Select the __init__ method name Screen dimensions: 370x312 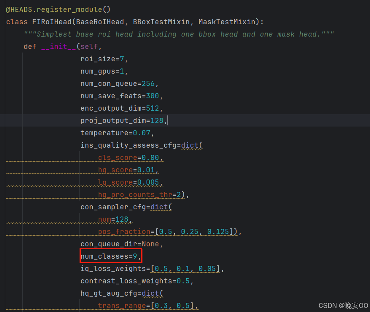pyautogui.click(x=58, y=46)
